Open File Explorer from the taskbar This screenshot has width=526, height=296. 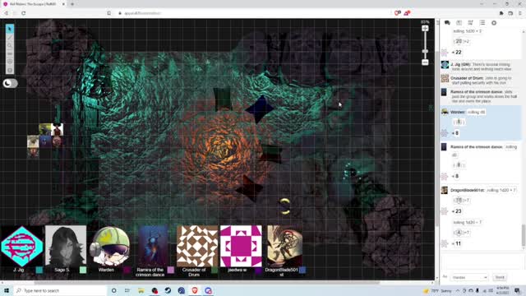tap(141, 290)
